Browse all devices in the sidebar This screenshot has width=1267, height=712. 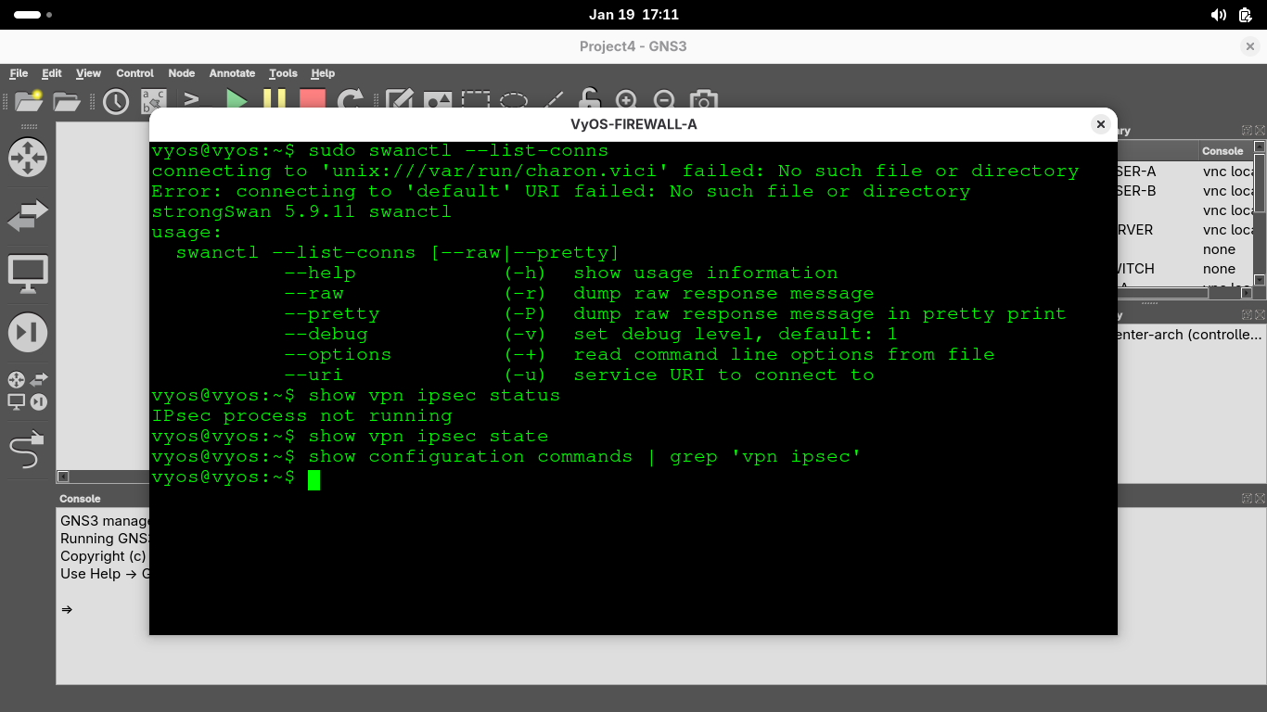[27, 390]
